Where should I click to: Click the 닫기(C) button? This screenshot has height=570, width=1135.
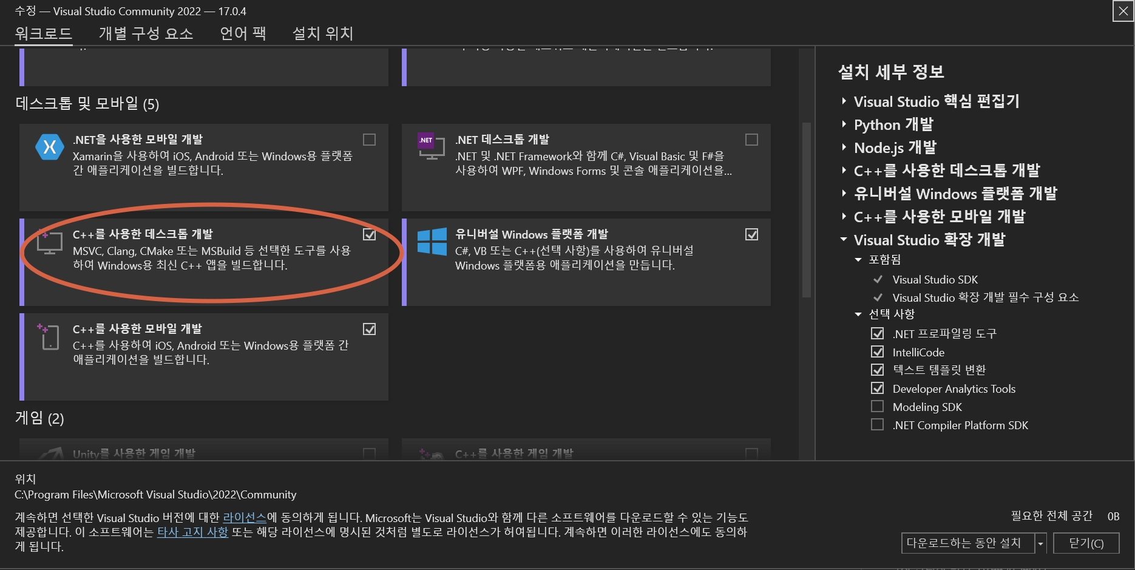(1086, 543)
